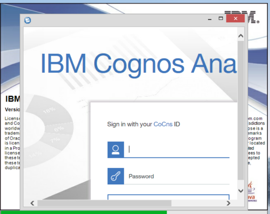Viewport: 270px width, 214px height.
Task: Click the horizontal scrollbar thumb in sign-in window
Action: tap(104, 203)
